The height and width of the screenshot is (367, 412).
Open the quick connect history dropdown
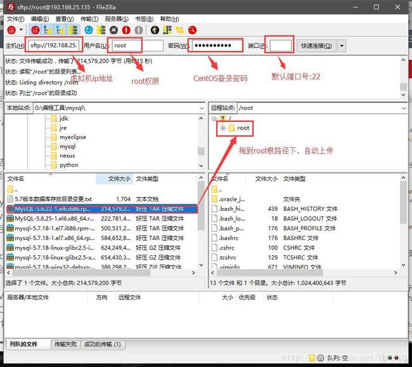pos(342,46)
